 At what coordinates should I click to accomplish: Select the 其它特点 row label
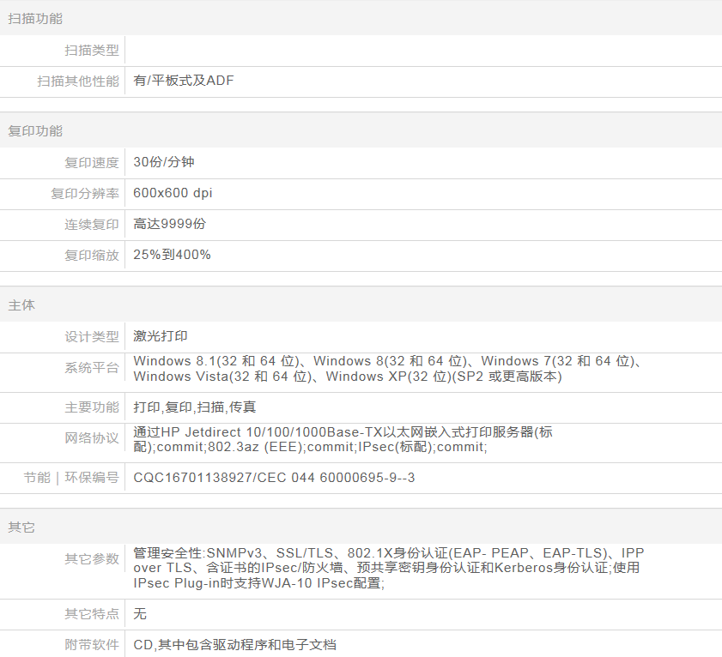click(x=92, y=614)
